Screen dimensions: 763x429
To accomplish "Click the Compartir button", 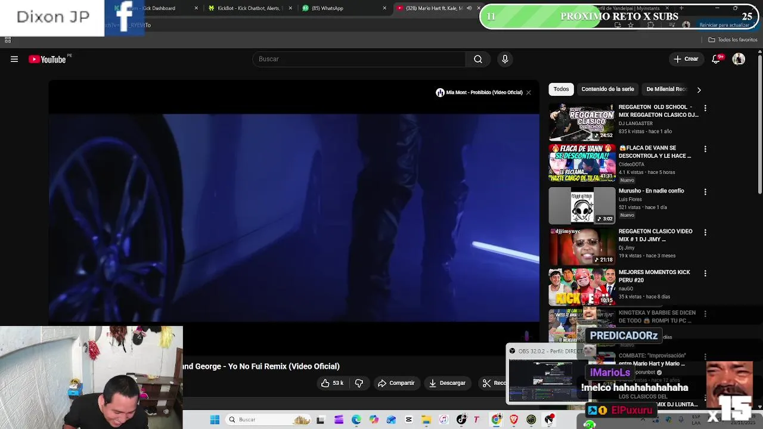I will pyautogui.click(x=396, y=383).
